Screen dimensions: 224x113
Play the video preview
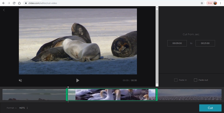[x=78, y=80]
